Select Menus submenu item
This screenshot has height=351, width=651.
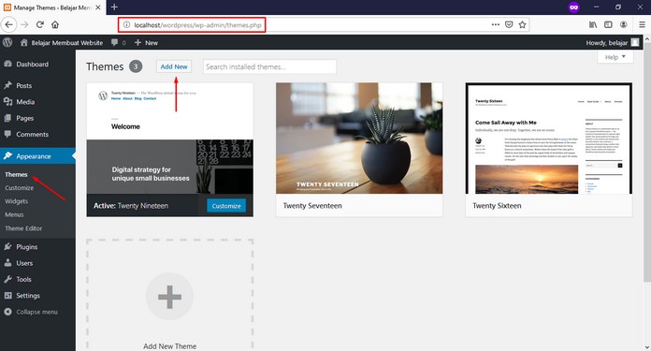click(14, 214)
